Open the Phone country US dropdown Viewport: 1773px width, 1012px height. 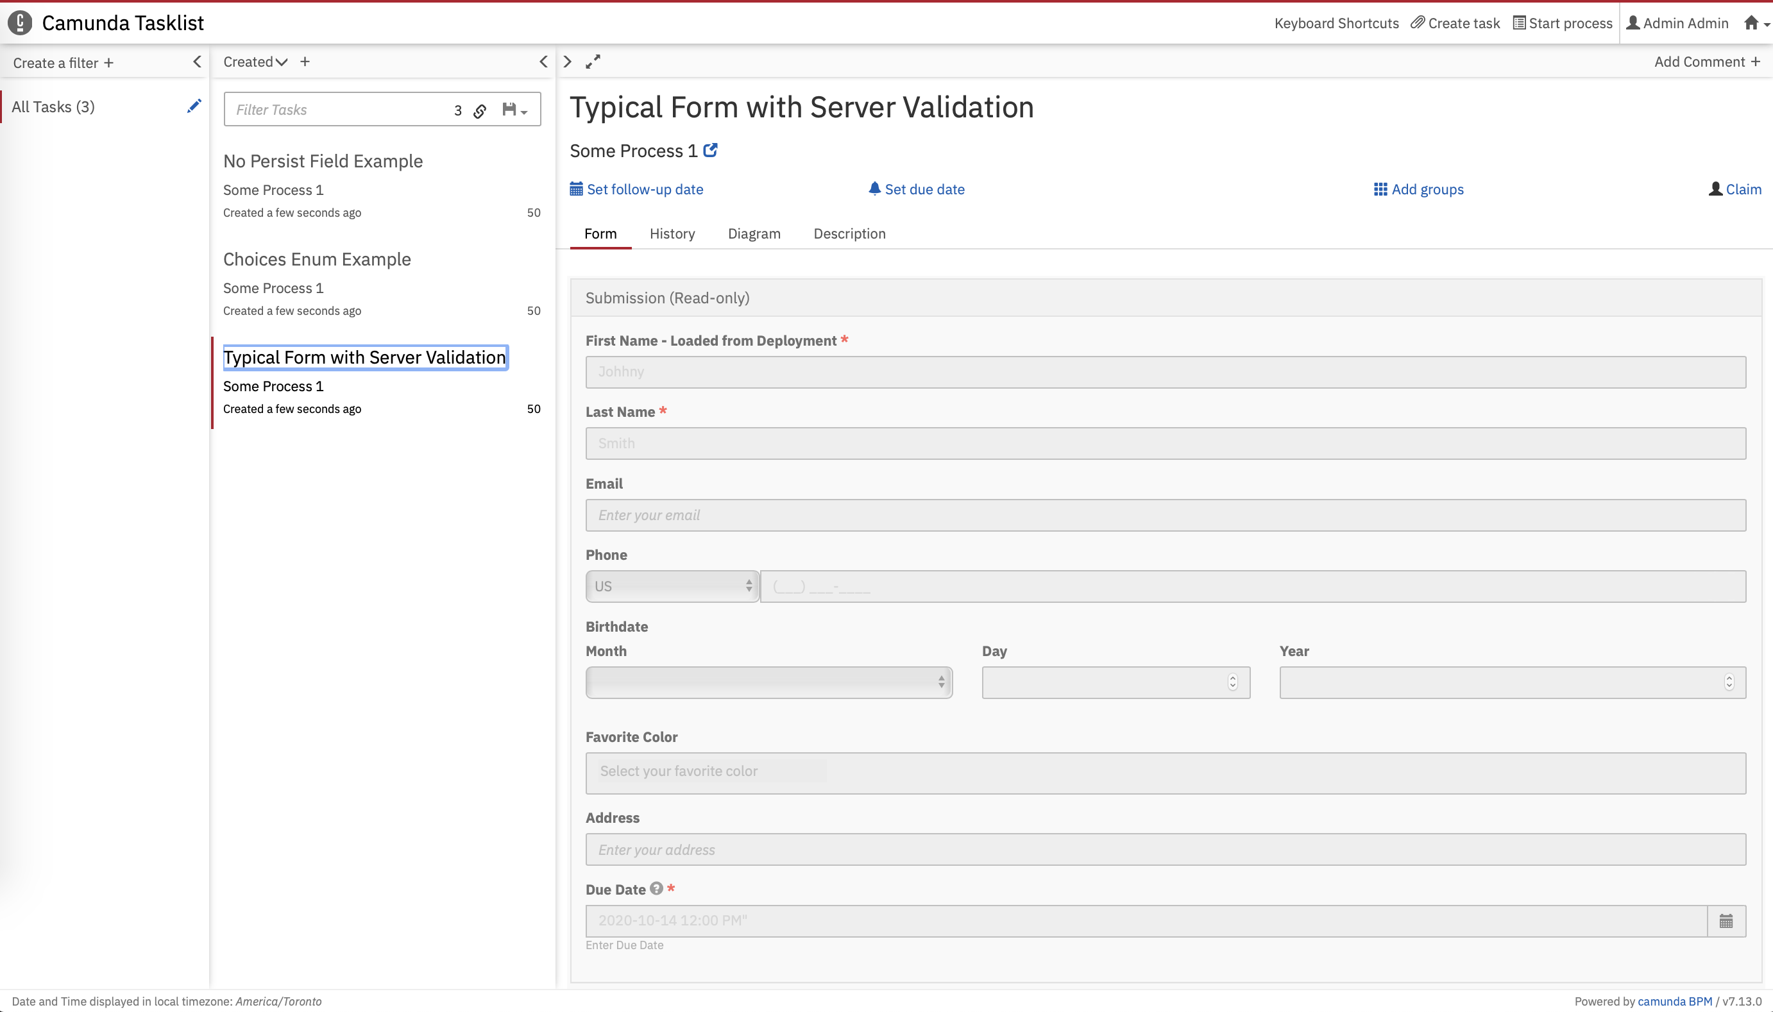[x=672, y=586]
